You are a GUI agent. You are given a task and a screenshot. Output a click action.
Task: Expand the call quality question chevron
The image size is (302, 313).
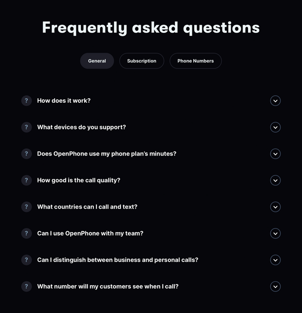275,180
